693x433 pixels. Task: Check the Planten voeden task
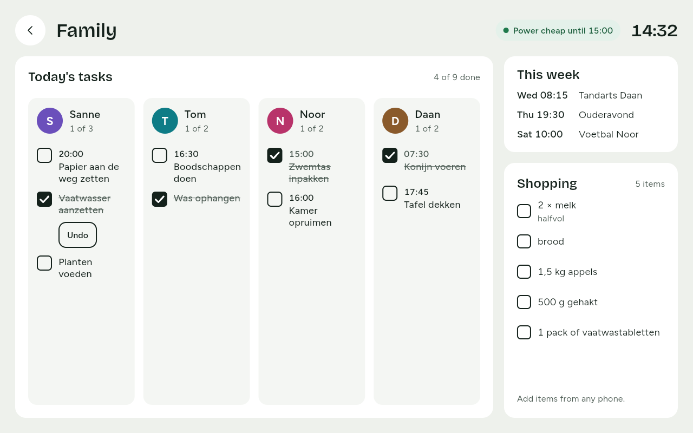click(x=44, y=263)
